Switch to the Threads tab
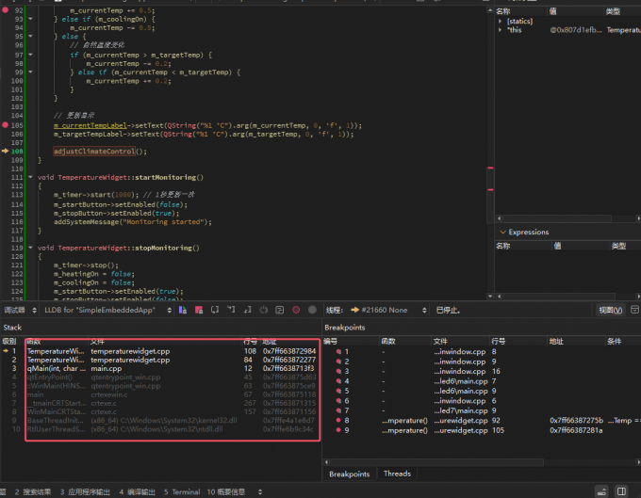641x498 pixels. pos(396,474)
